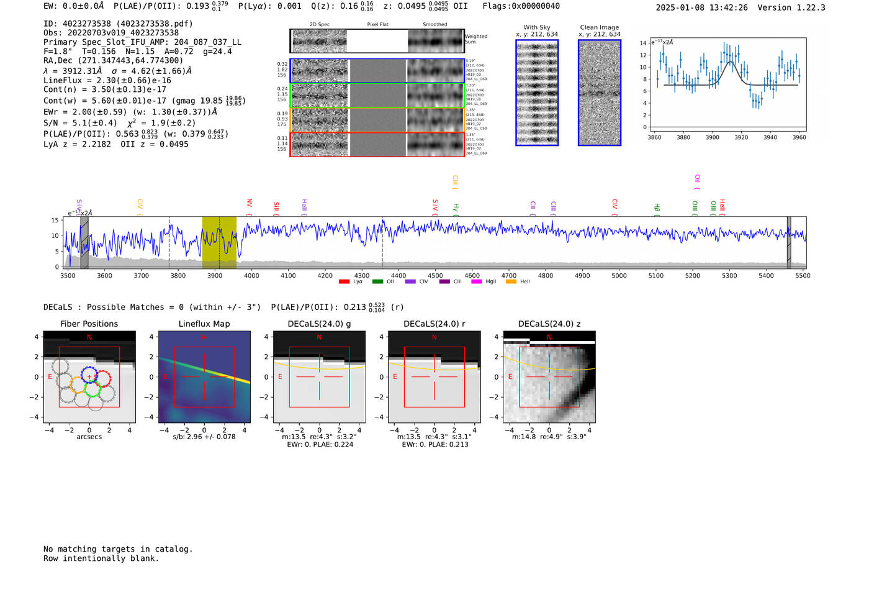Image resolution: width=869 pixels, height=592 pixels.
Task: Click the 'Flags:0x00000040' header text
Action: click(521, 6)
